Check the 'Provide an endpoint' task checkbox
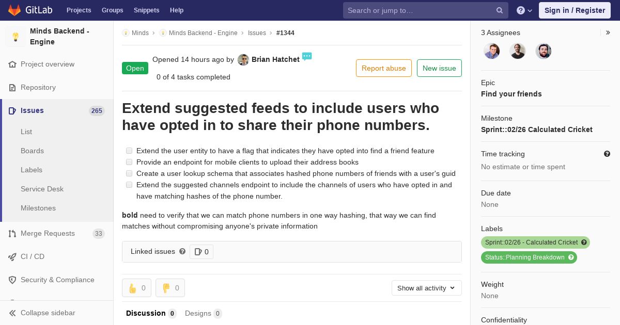Image resolution: width=620 pixels, height=325 pixels. (x=129, y=162)
